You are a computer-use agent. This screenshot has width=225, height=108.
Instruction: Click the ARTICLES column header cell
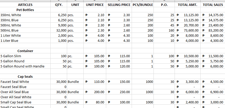click(x=25, y=5)
